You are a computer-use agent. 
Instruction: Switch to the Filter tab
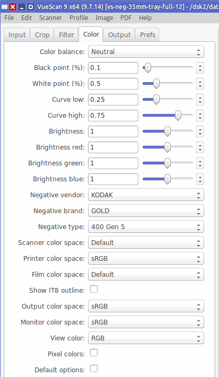pos(66,35)
